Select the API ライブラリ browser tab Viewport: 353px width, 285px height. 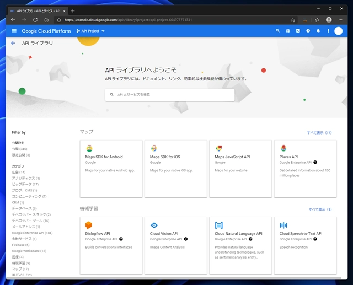(x=38, y=11)
